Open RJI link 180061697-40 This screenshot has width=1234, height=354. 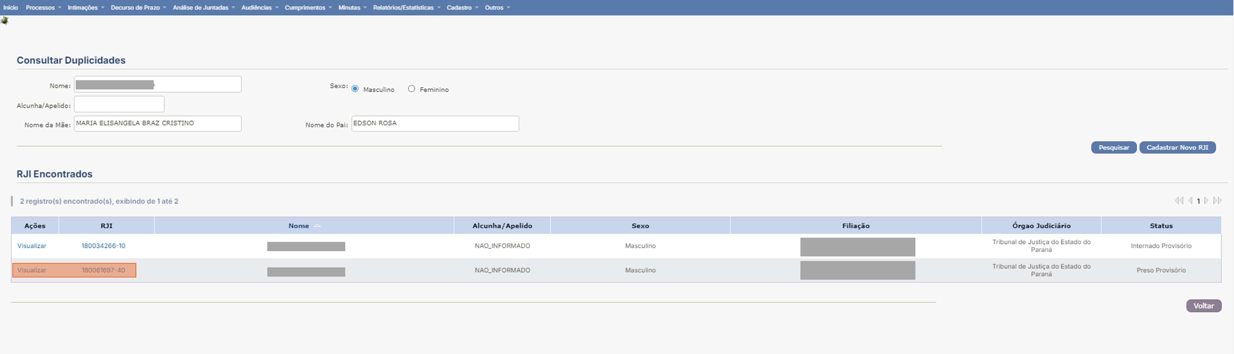click(x=103, y=270)
